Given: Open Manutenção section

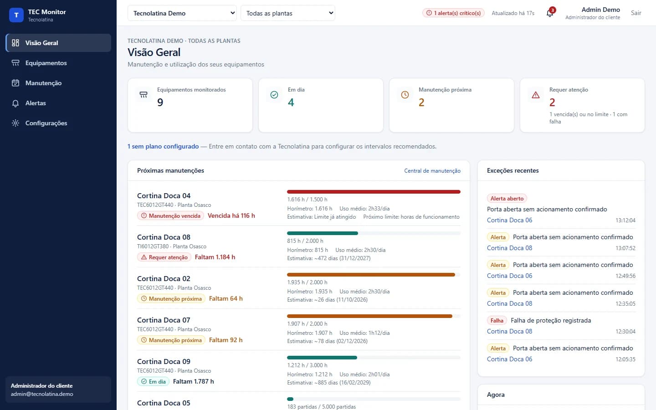Looking at the screenshot, I should click(x=58, y=83).
